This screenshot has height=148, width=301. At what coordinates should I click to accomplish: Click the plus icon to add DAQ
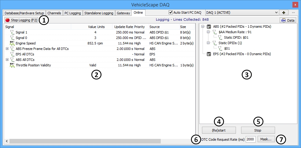[284, 13]
